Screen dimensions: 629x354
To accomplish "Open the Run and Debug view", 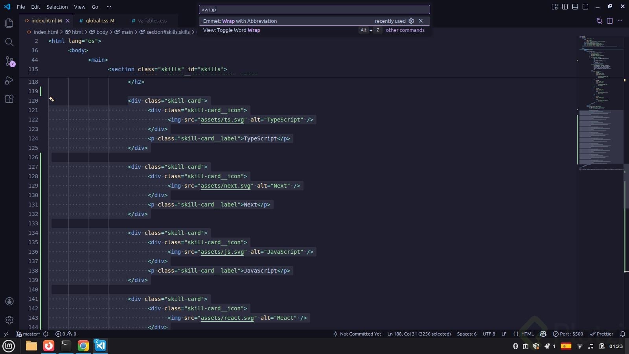I will 9,80.
